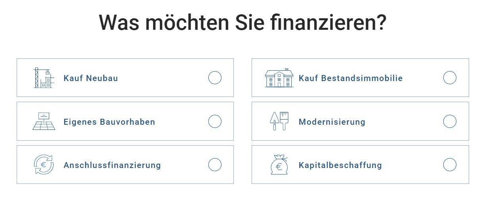Click the trowel and brush Modernisierung icon
Screen dimensions: 481x199
(279, 121)
